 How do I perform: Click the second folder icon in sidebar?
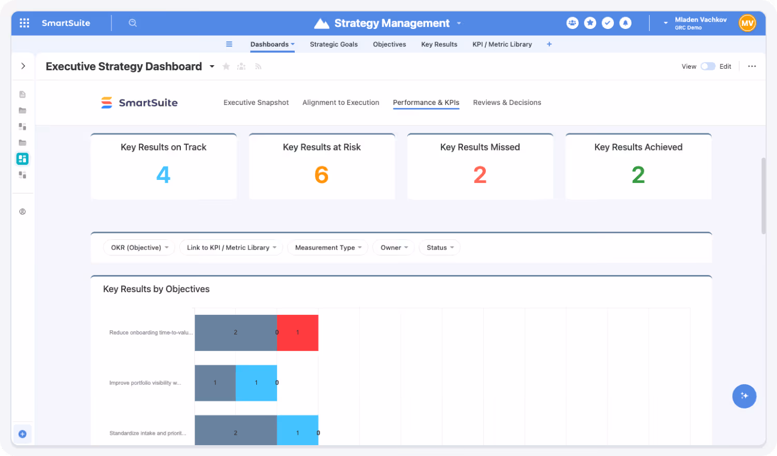[22, 142]
